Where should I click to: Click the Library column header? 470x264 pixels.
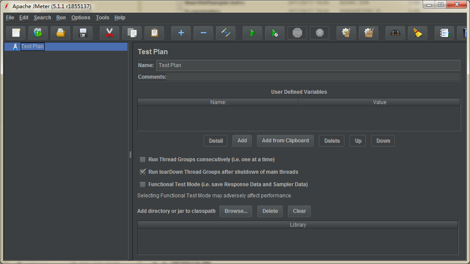click(x=298, y=225)
